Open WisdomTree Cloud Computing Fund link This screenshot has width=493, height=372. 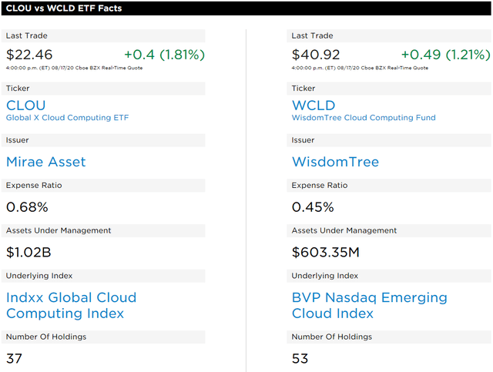point(364,118)
